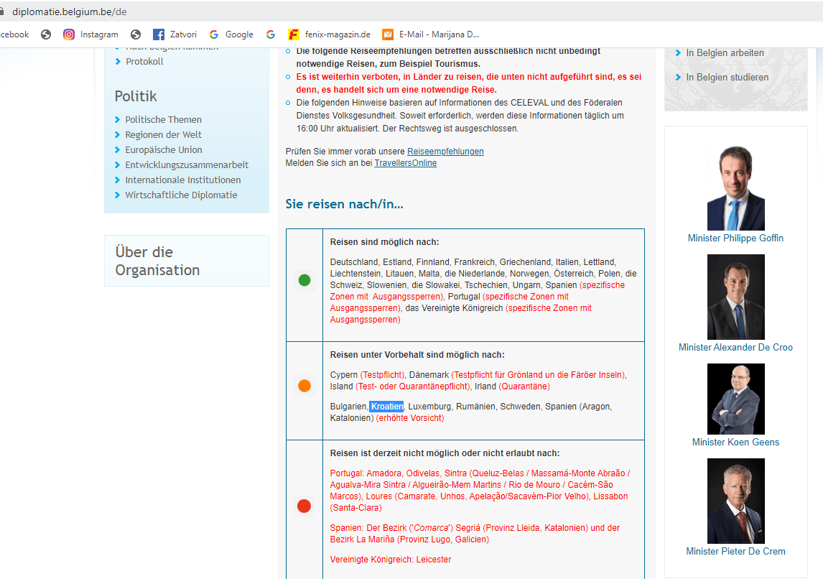Open Politische Themen in Politik menu
The width and height of the screenshot is (823, 579).
[x=163, y=120]
